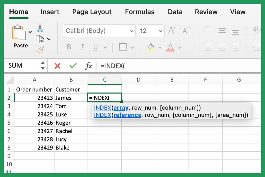This screenshot has width=265, height=177.
Task: Click the reference link in the INDEX tooltip
Action: tap(127, 115)
